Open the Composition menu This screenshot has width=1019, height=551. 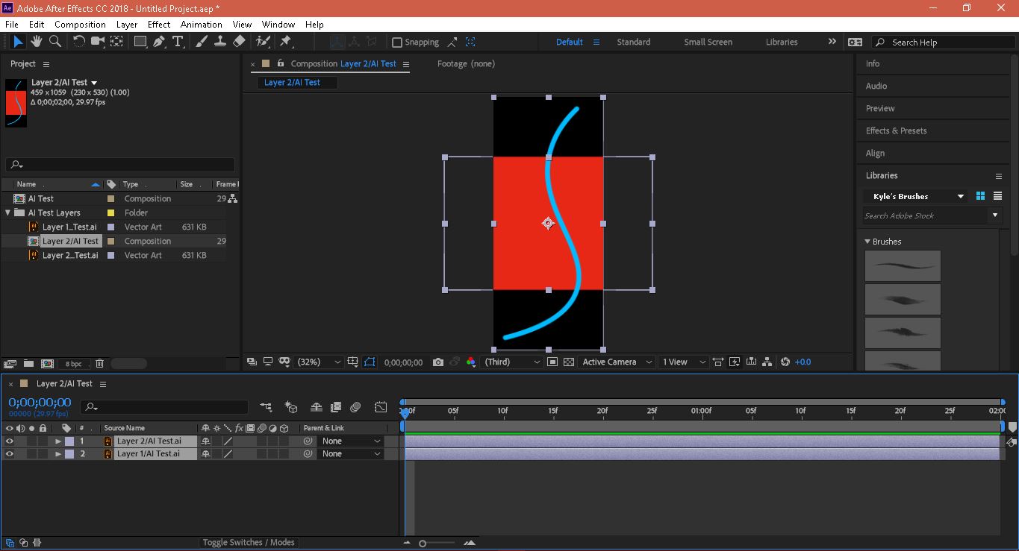(x=80, y=24)
